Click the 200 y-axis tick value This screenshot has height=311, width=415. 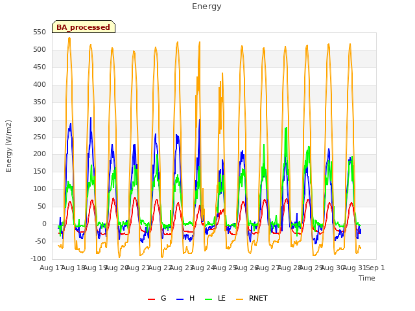[x=40, y=154]
